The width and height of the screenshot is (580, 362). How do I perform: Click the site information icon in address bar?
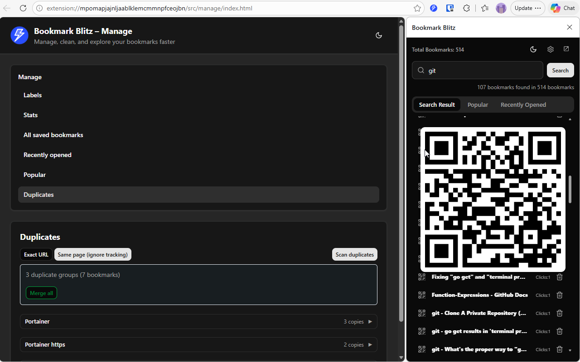point(39,8)
